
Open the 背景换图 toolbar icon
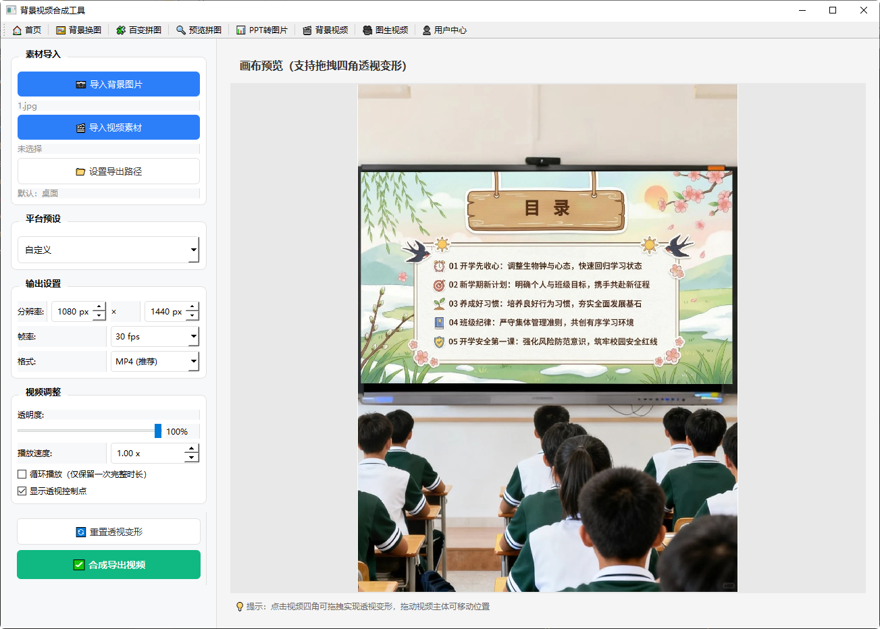click(x=61, y=30)
